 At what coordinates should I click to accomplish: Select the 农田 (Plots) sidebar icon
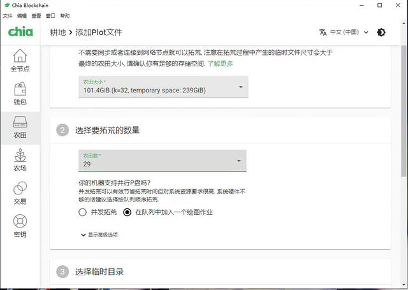coord(20,127)
